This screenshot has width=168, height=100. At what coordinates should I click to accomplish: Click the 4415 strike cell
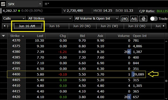pyautogui.click(x=16, y=91)
